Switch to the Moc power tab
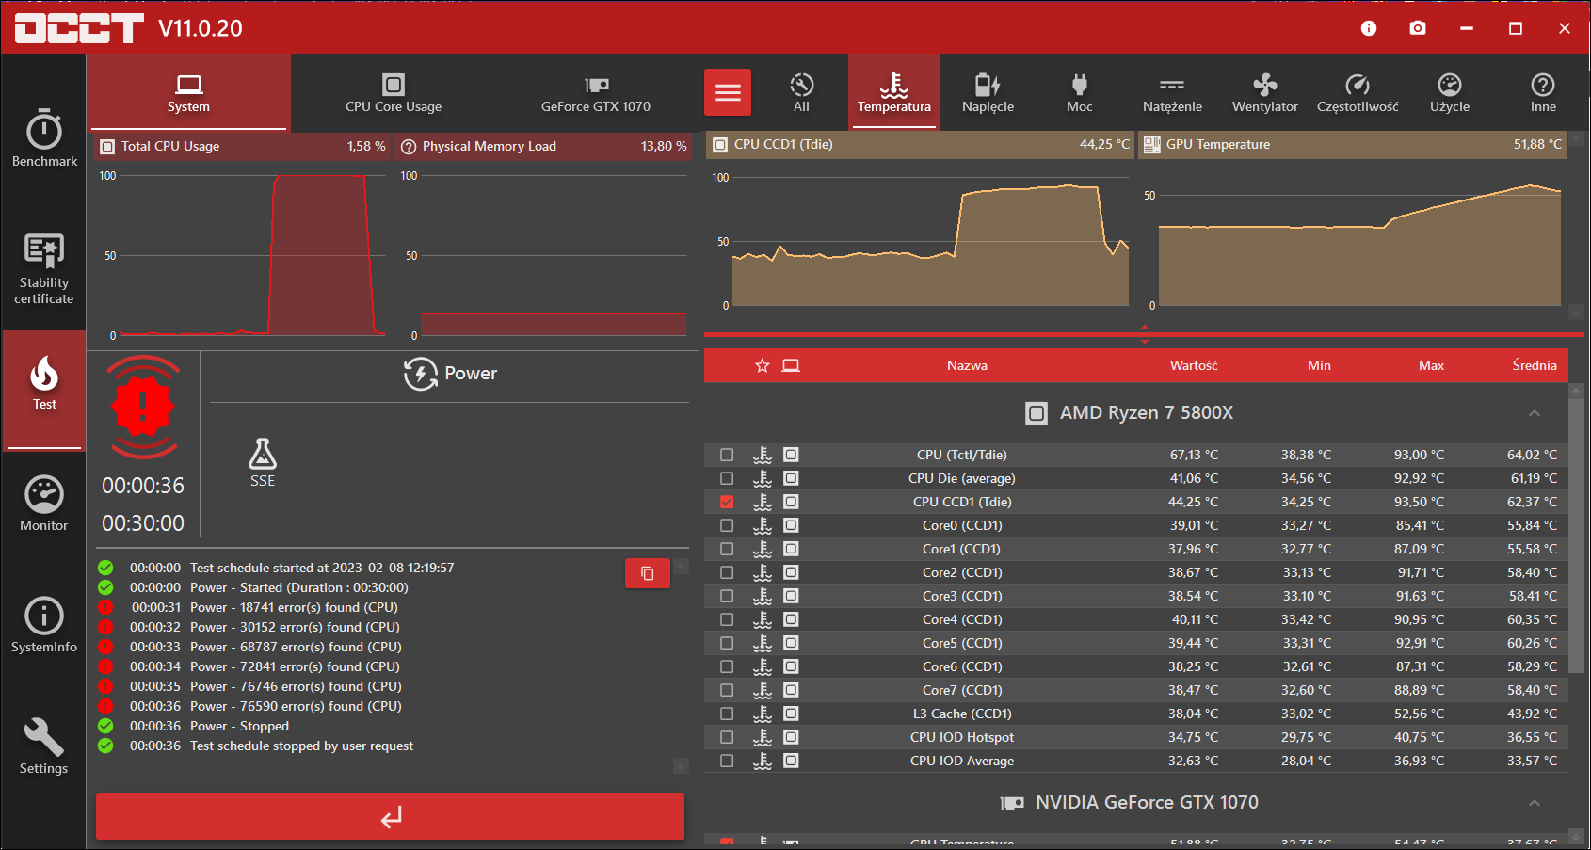The image size is (1591, 850). tap(1080, 92)
